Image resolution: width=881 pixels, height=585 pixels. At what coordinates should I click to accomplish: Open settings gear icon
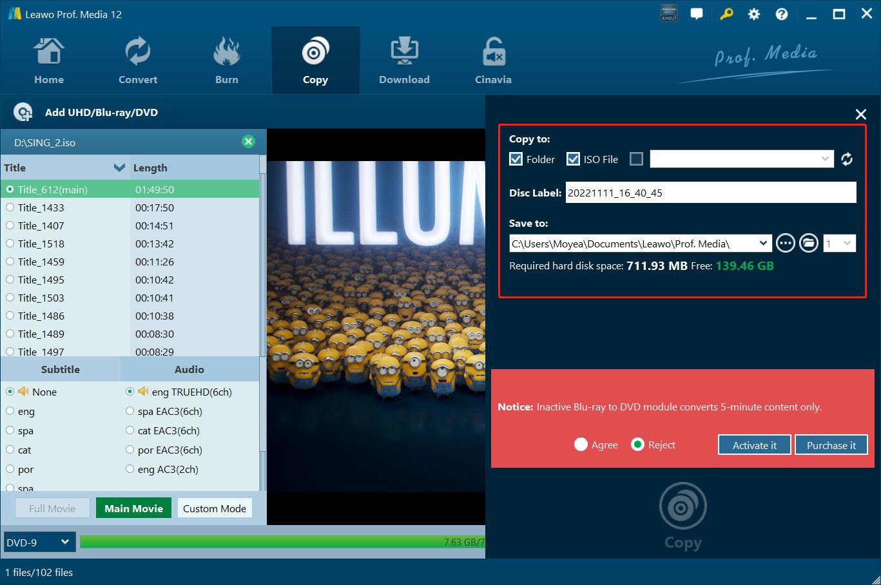click(754, 14)
